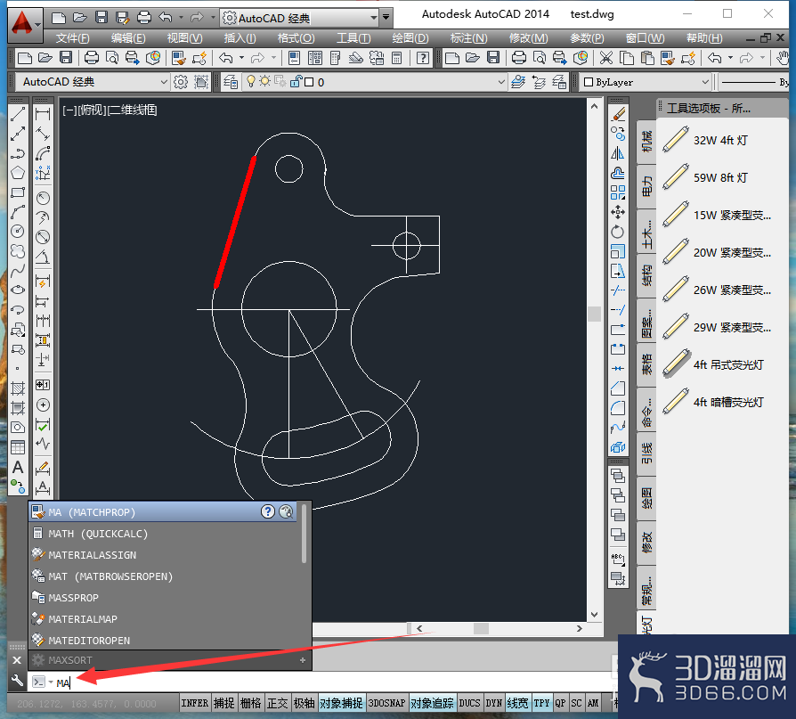
Task: Select the Circle draw tool
Action: pos(18,231)
